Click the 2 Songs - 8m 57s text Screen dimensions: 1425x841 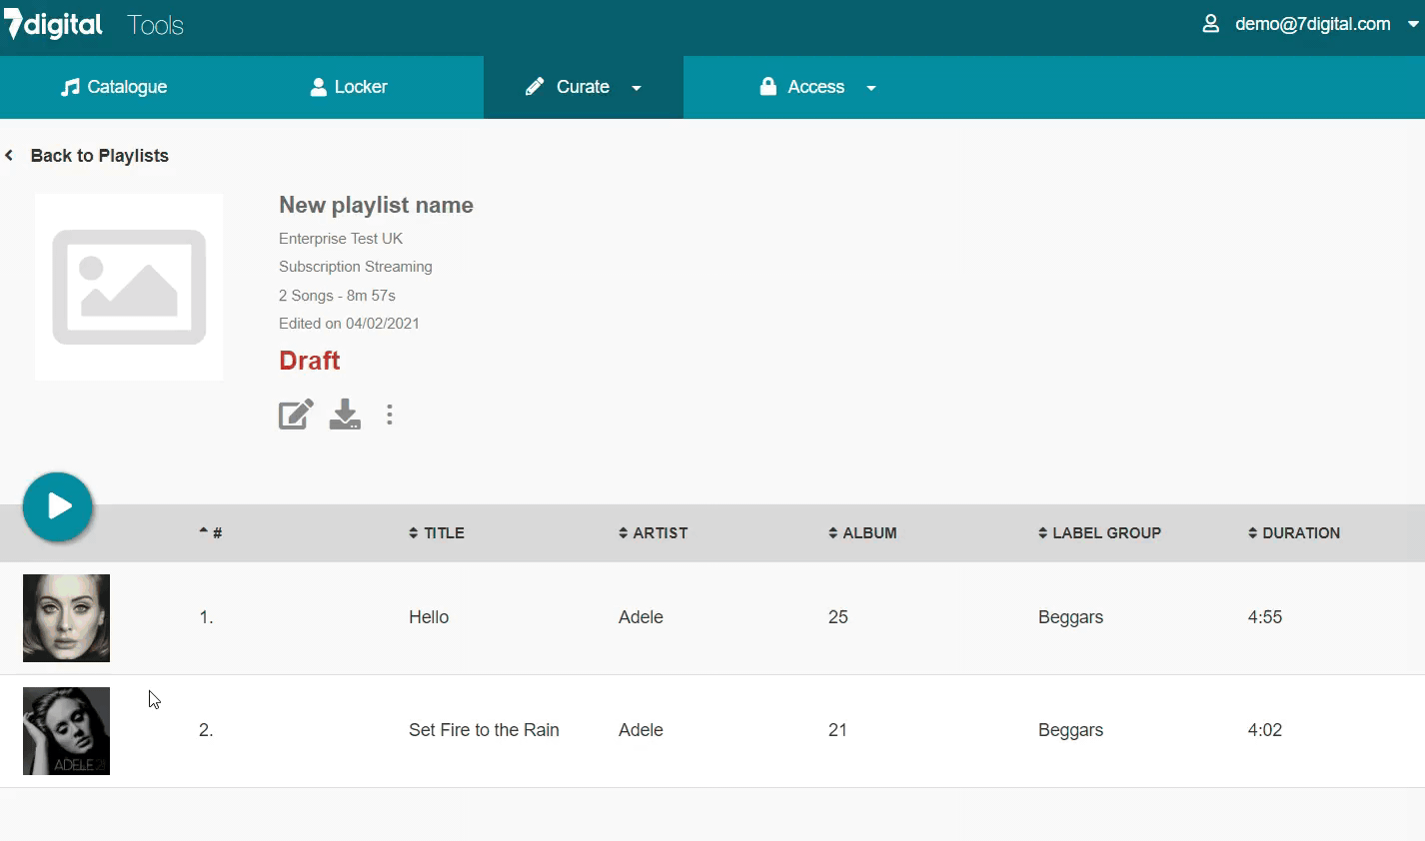pyautogui.click(x=337, y=296)
